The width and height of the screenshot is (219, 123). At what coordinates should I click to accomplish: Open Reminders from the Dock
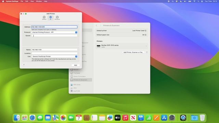pyautogui.click(x=94, y=118)
